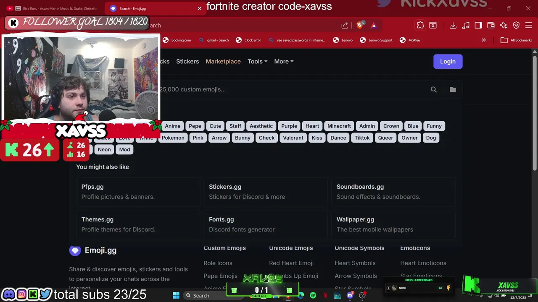Open the music note playlist icon

(466, 25)
